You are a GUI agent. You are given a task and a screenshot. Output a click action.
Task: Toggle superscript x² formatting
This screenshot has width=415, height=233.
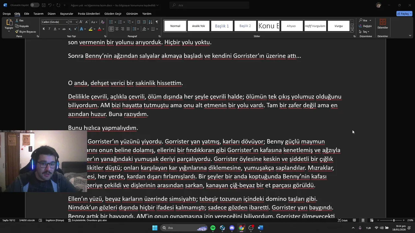click(x=75, y=29)
